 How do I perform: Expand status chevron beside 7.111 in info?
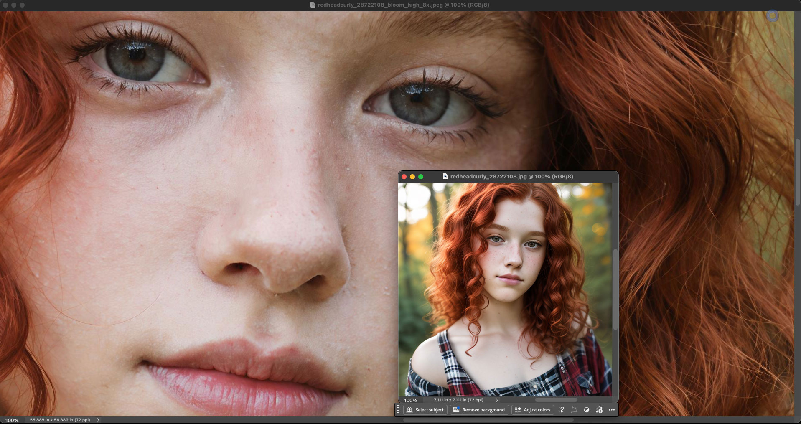pos(497,400)
